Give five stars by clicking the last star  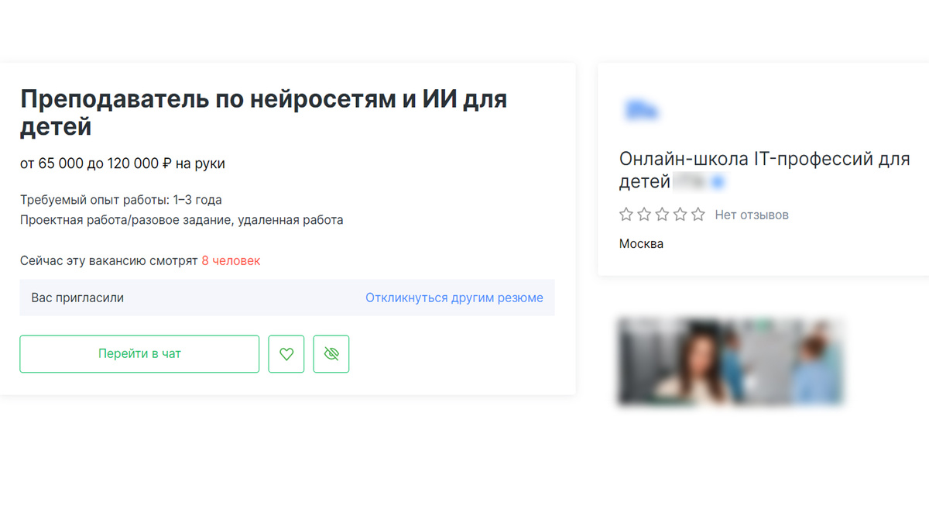698,214
